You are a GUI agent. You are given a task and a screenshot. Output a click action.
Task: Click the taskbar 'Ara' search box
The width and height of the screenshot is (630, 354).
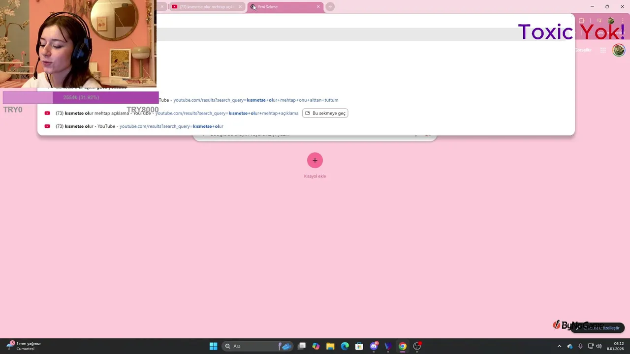pos(258,346)
